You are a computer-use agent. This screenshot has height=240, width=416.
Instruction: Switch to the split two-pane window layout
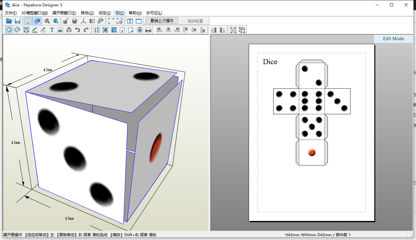coord(130,21)
